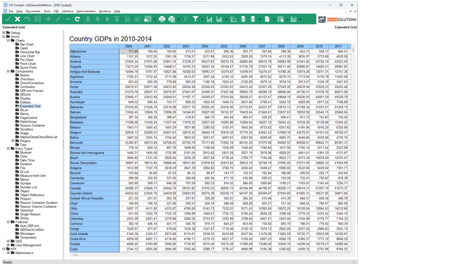Click the printer icon
Viewport: 460px width, 264px height.
point(162,19)
